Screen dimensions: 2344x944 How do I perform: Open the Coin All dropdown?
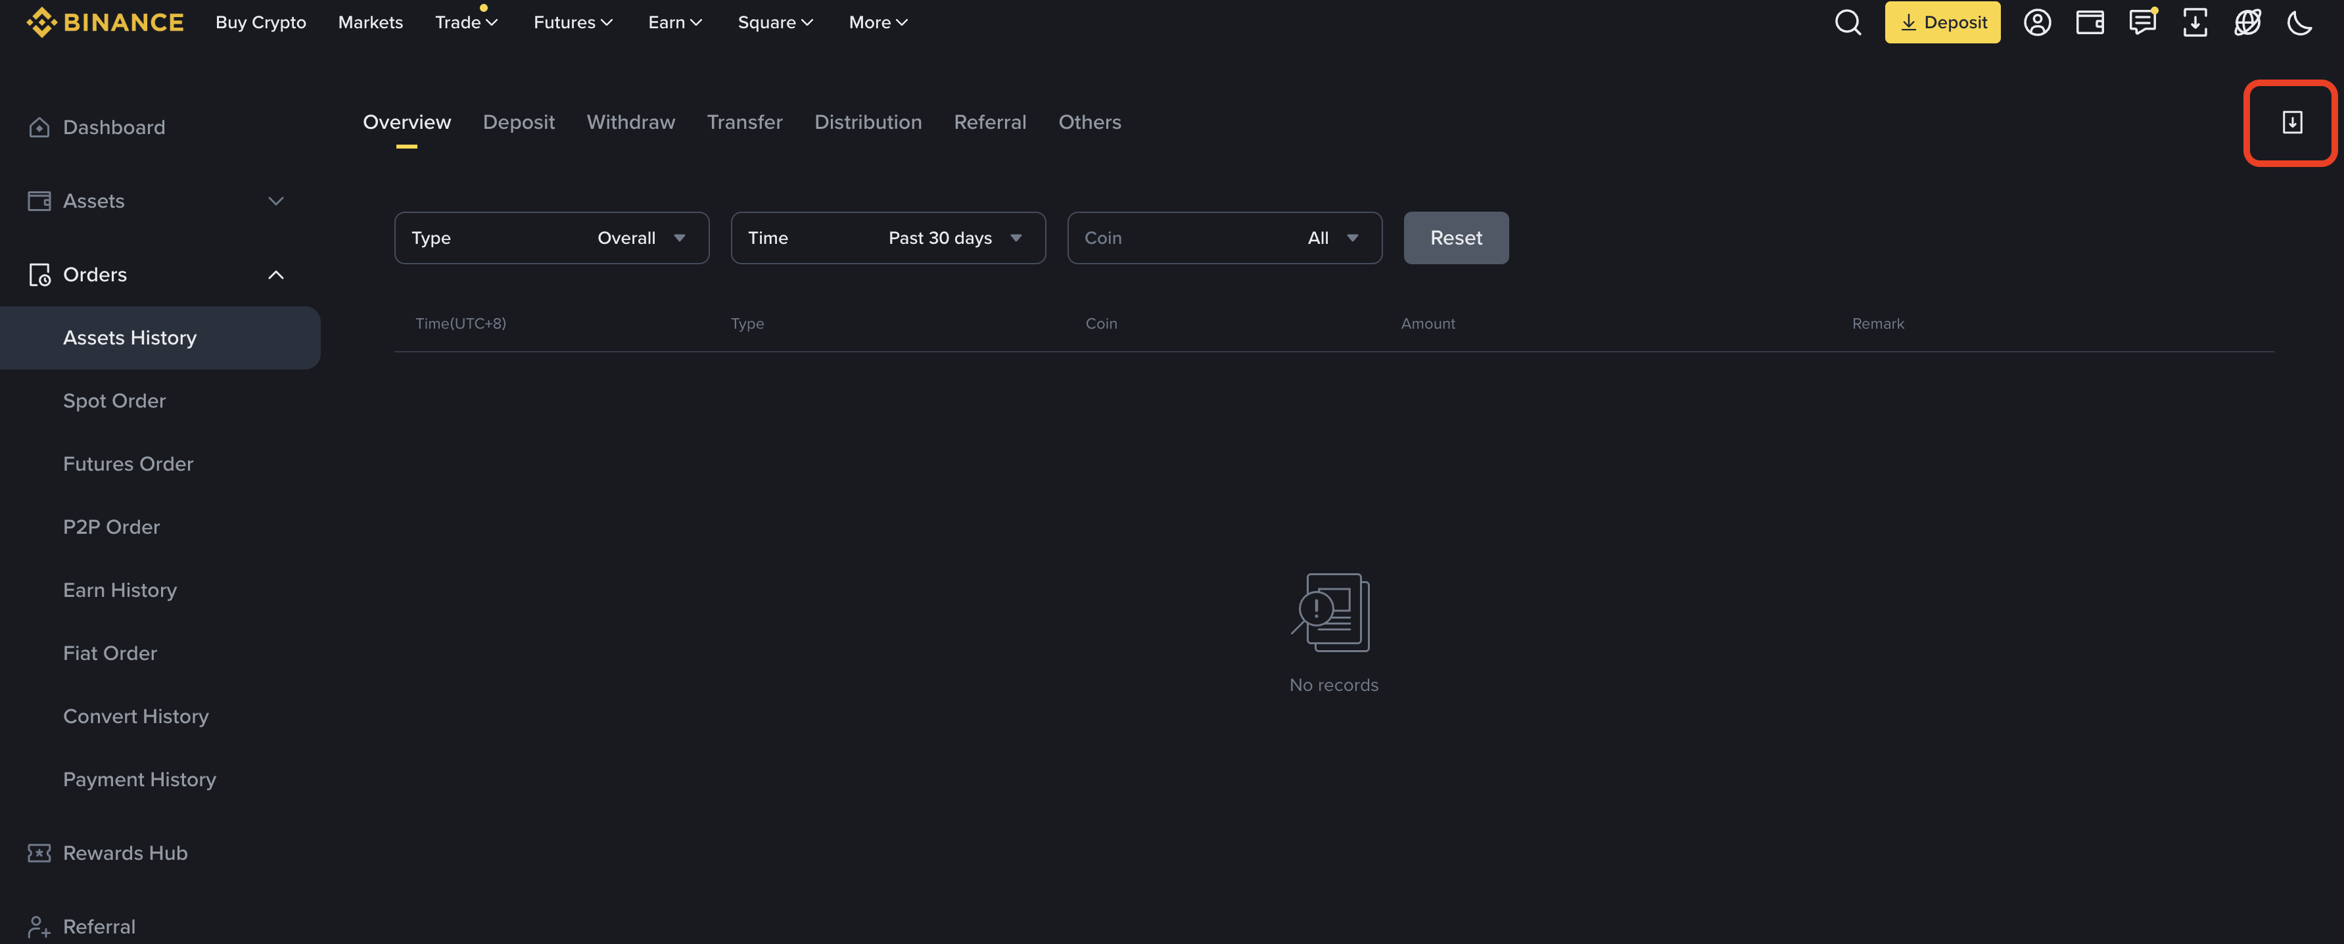[x=1224, y=237]
